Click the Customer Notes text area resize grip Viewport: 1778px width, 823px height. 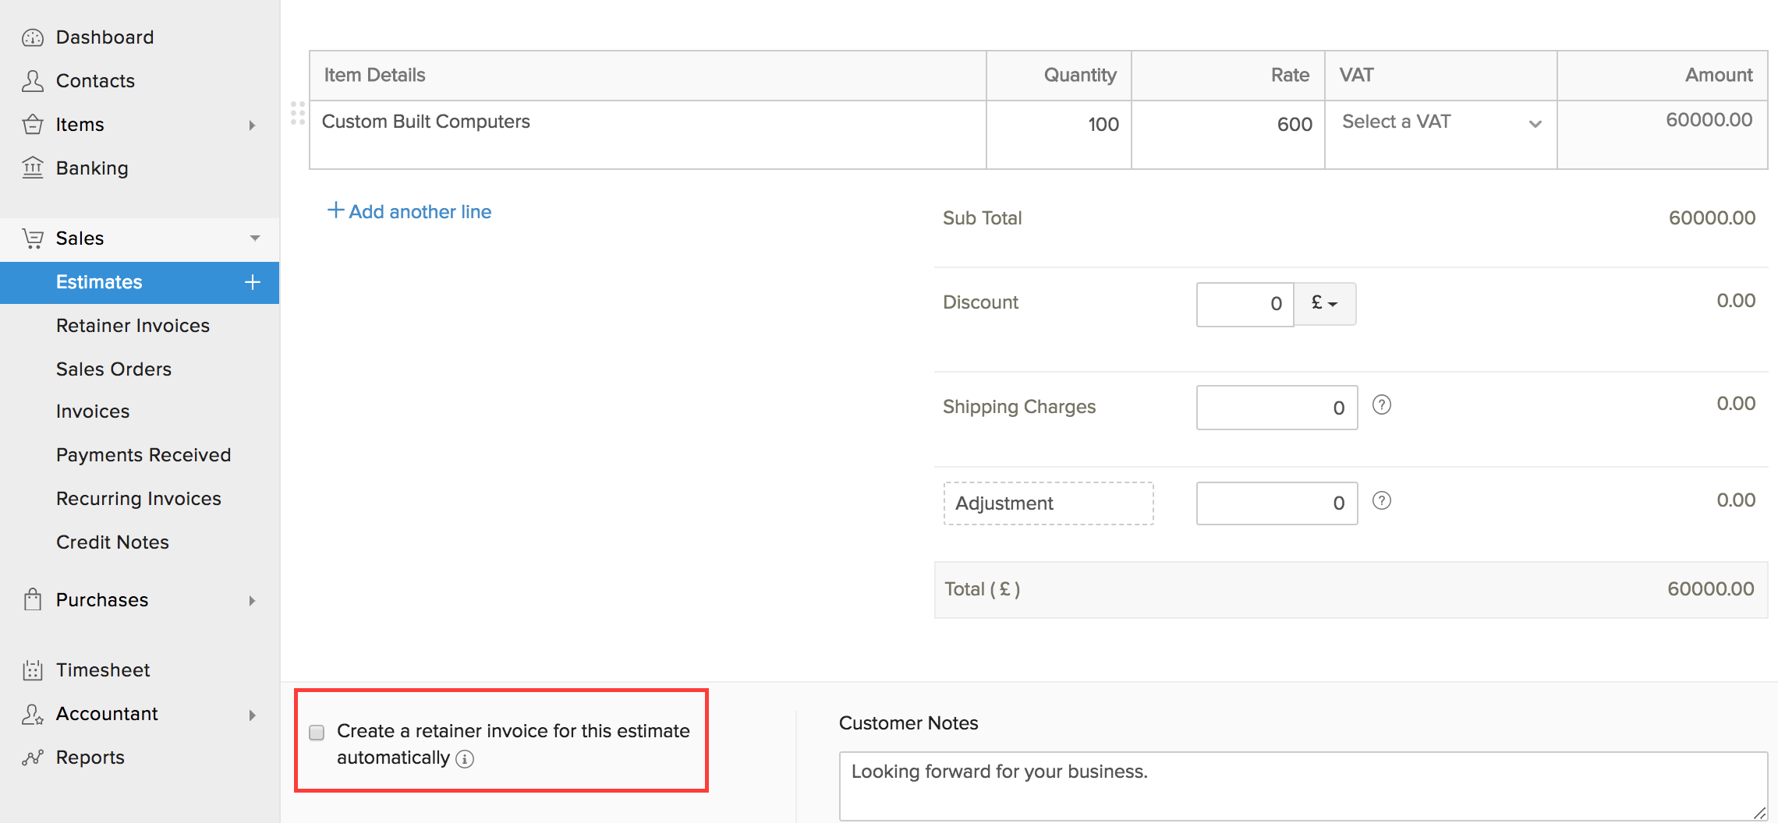(x=1759, y=813)
